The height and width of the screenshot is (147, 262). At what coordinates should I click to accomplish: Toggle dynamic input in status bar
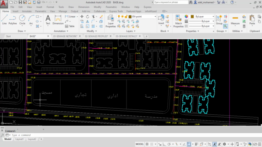(160, 144)
